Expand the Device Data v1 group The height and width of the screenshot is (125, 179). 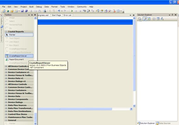(6, 78)
